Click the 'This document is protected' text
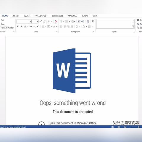 (73, 112)
